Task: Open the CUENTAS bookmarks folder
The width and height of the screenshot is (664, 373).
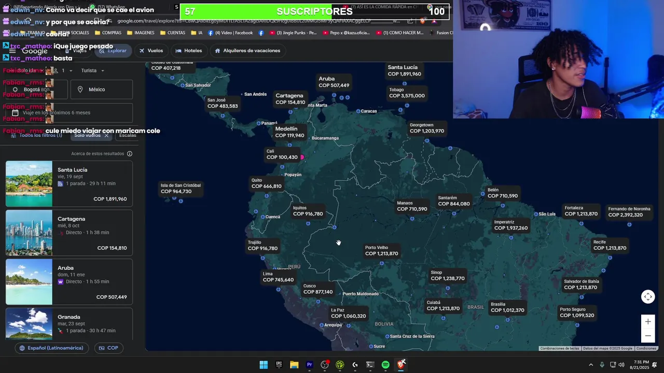Action: point(173,33)
